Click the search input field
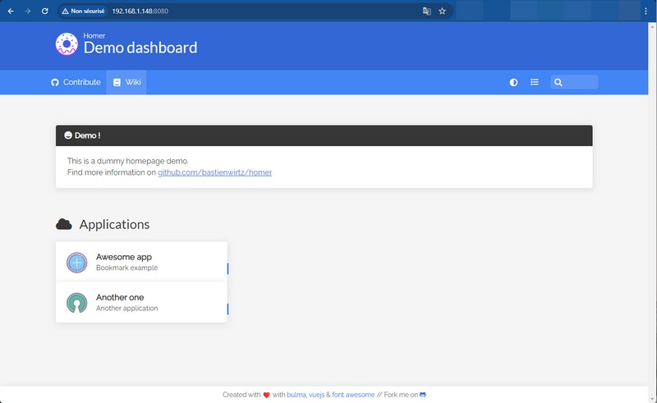 (x=574, y=82)
